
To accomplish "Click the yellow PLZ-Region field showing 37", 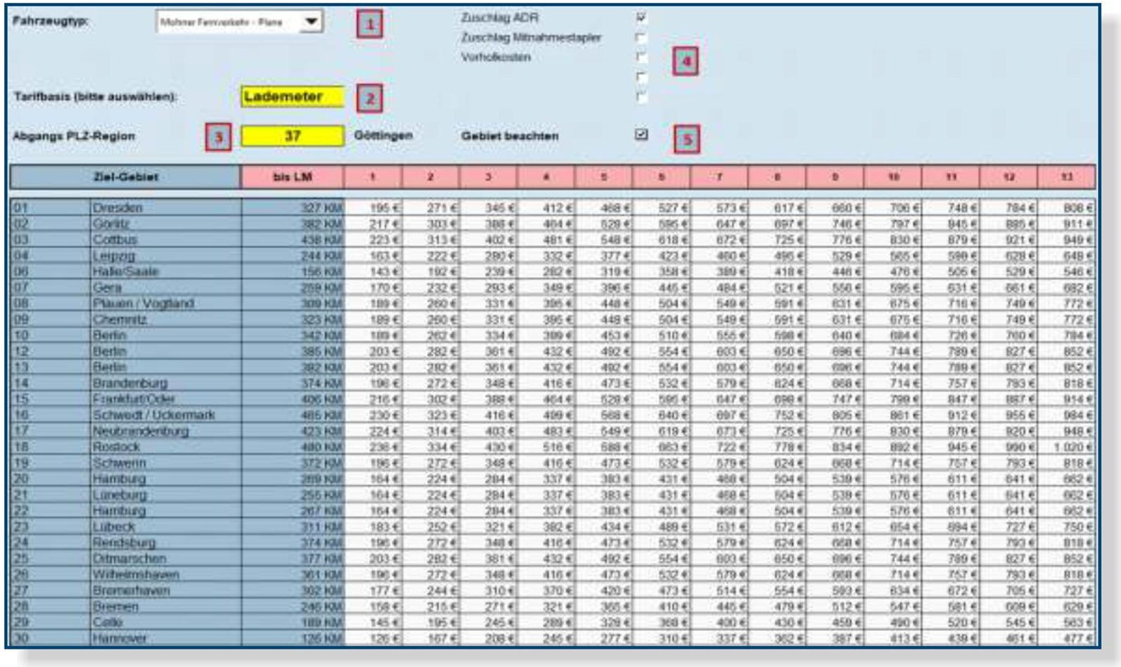I will pos(292,136).
